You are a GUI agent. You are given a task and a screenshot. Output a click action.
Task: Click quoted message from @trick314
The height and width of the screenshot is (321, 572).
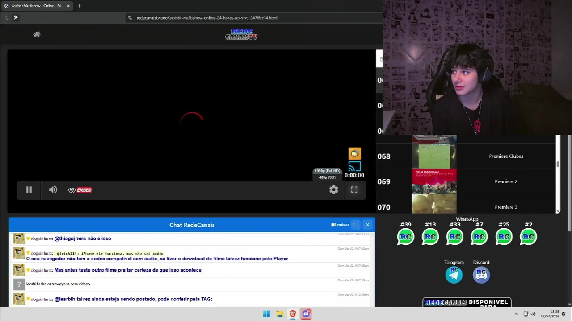pyautogui.click(x=110, y=253)
